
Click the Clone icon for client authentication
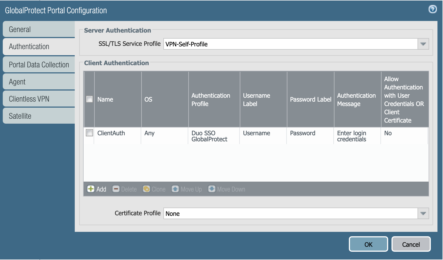[154, 189]
